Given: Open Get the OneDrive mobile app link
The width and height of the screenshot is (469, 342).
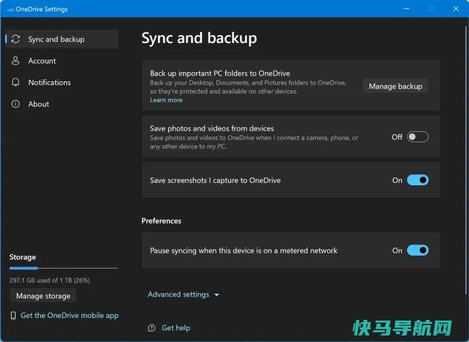Looking at the screenshot, I should tap(70, 315).
